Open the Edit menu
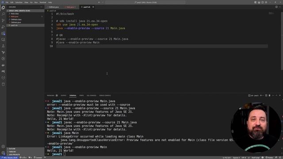 click(12, 2)
